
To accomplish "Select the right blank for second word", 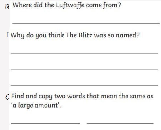I will coord(120,123).
